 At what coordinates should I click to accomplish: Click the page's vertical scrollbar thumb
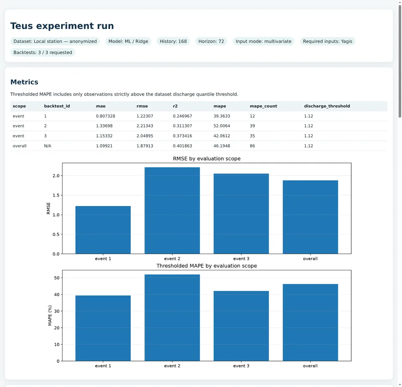[x=399, y=61]
